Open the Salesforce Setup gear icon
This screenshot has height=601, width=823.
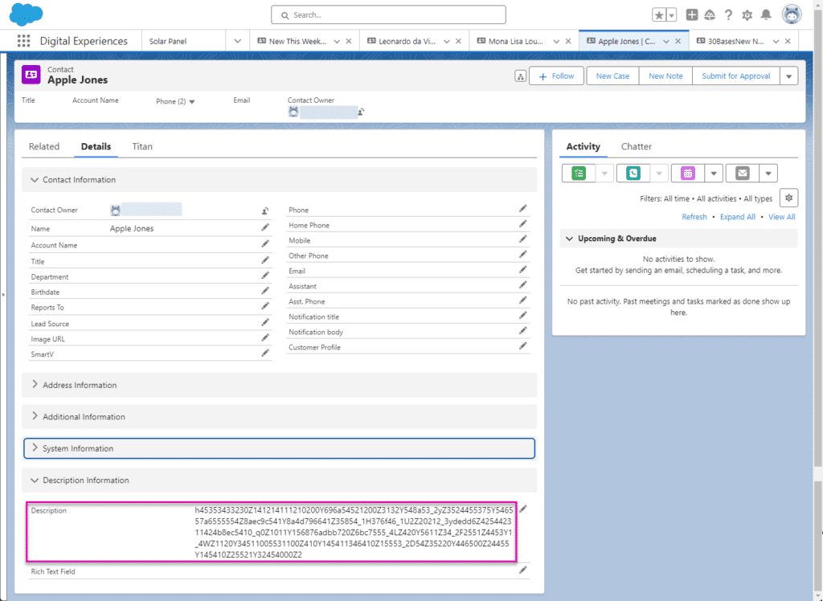point(746,14)
